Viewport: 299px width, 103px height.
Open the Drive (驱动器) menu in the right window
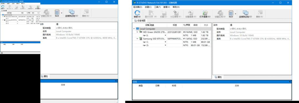point(138,7)
